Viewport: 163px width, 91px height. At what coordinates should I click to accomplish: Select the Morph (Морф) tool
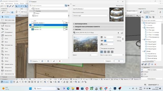coord(8,58)
